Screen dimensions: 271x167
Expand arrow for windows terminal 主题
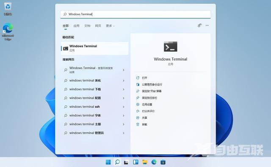124,124
